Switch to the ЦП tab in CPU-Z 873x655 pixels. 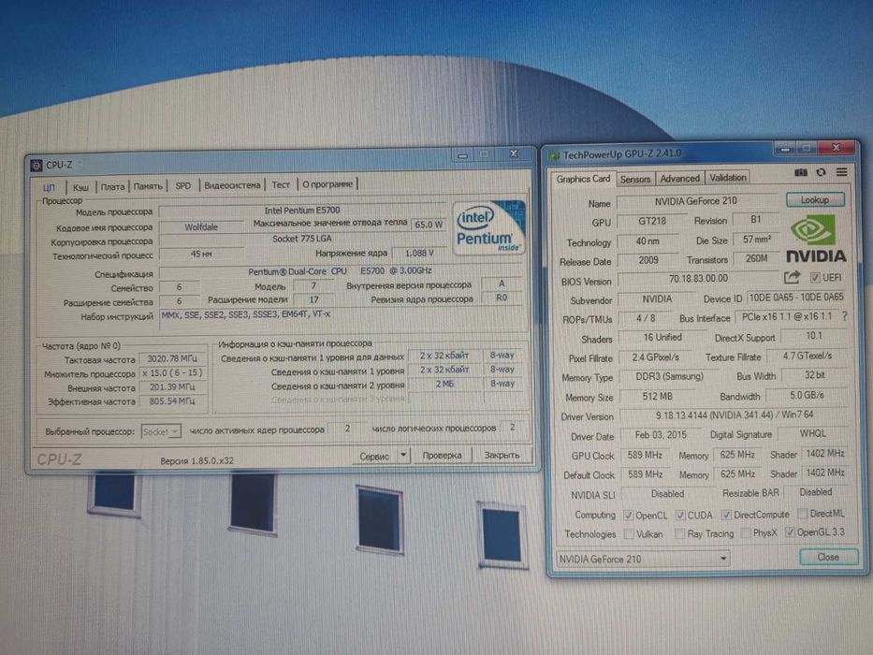[49, 187]
